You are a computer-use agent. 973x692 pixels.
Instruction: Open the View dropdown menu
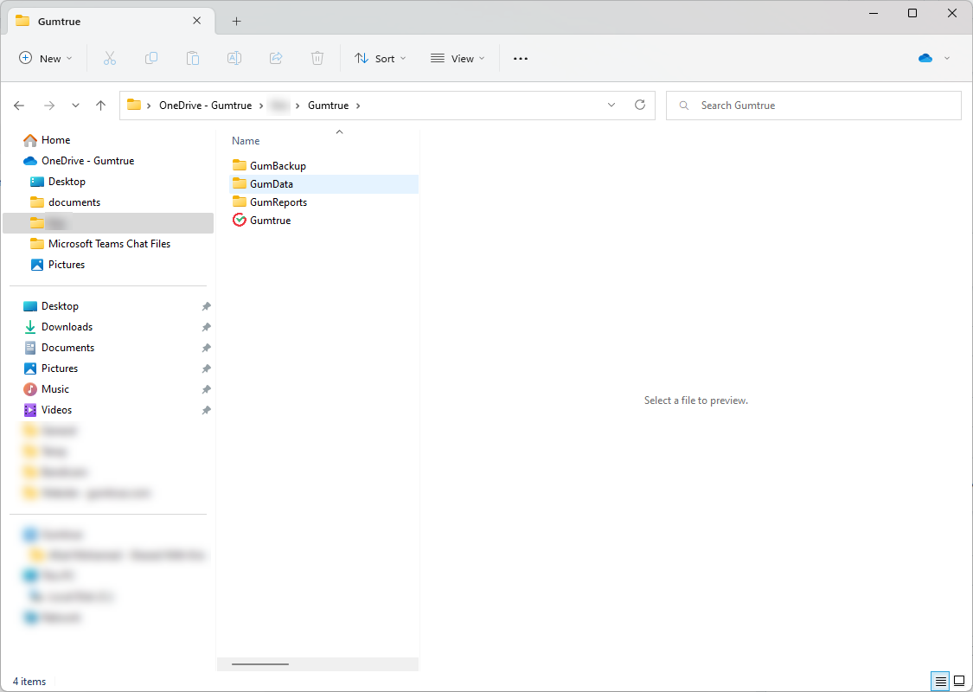point(458,58)
